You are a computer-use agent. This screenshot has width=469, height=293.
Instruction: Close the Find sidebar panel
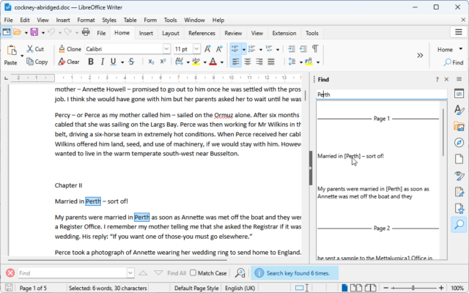click(x=446, y=79)
